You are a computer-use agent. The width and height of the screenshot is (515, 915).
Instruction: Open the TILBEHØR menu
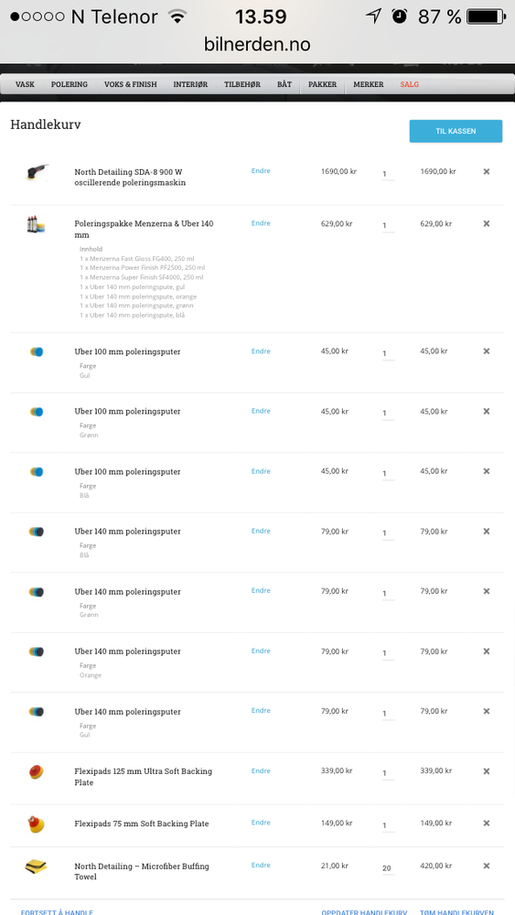click(x=242, y=84)
